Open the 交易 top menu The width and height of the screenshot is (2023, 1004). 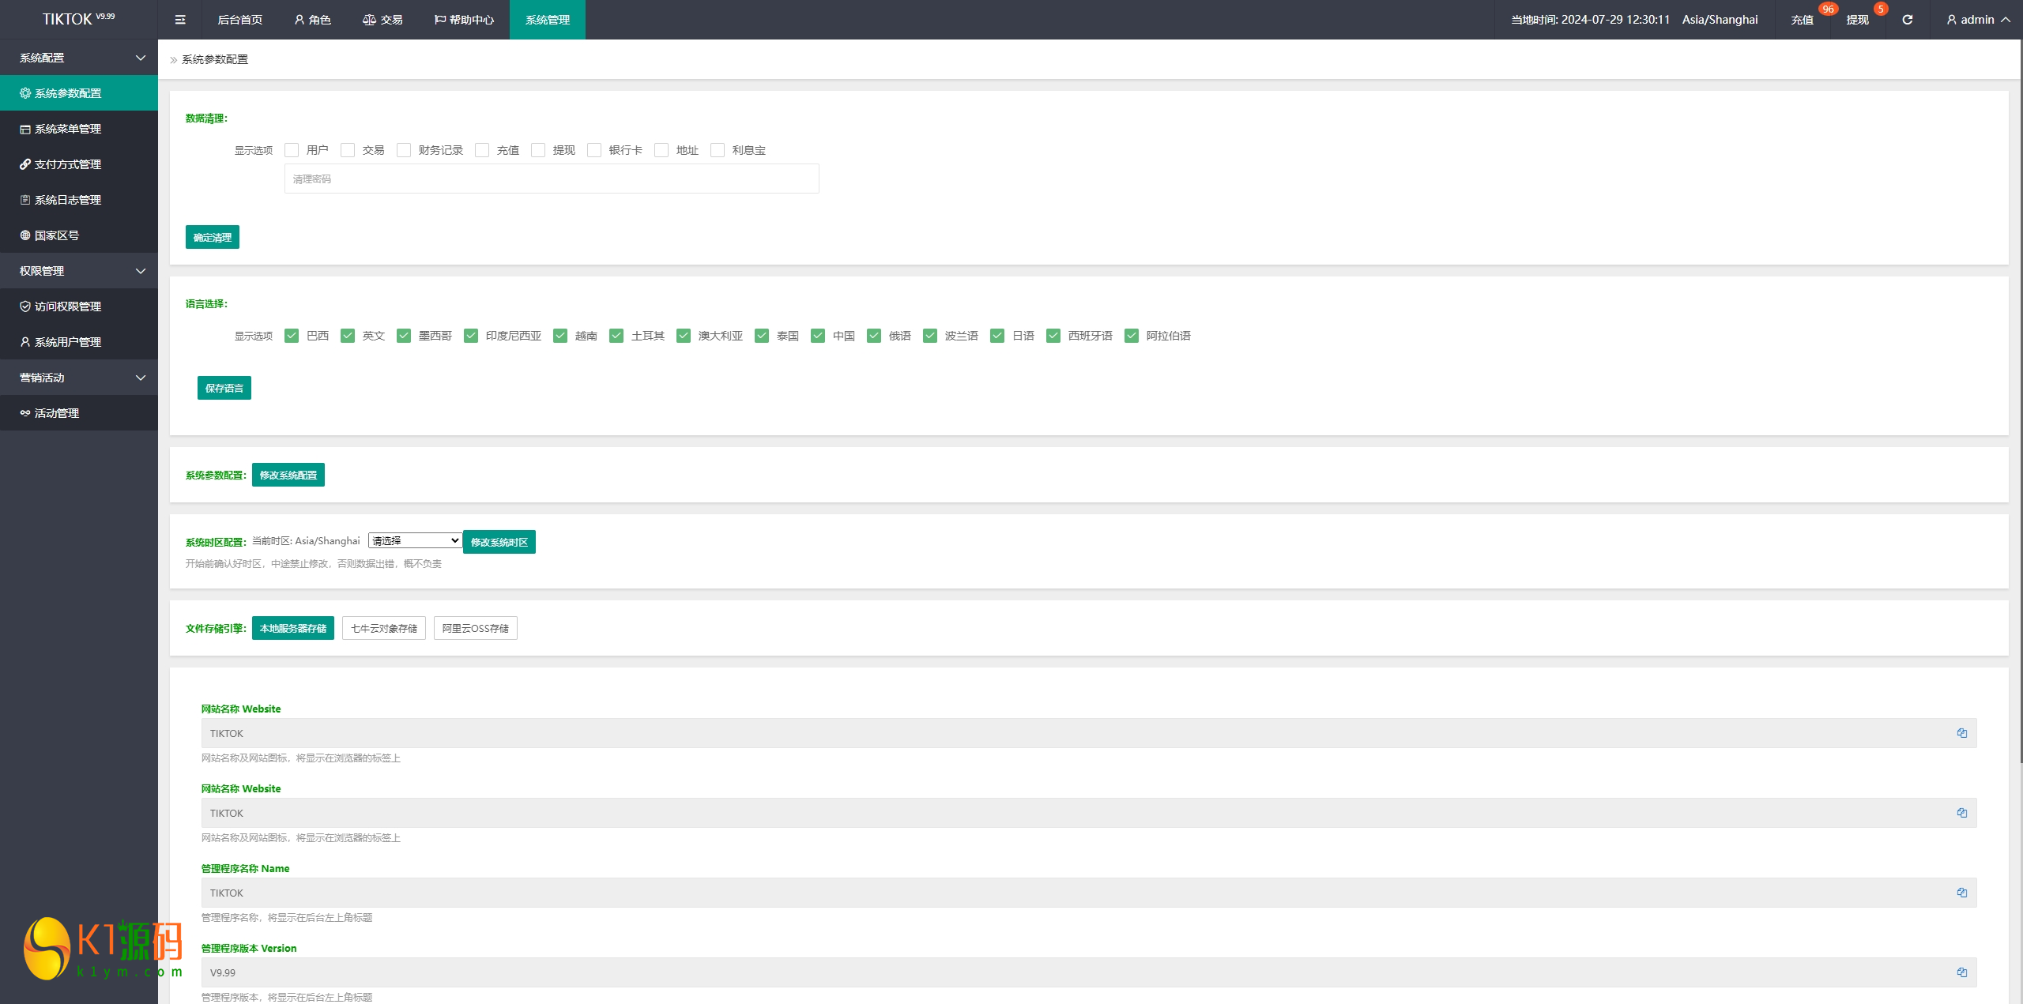click(x=382, y=20)
